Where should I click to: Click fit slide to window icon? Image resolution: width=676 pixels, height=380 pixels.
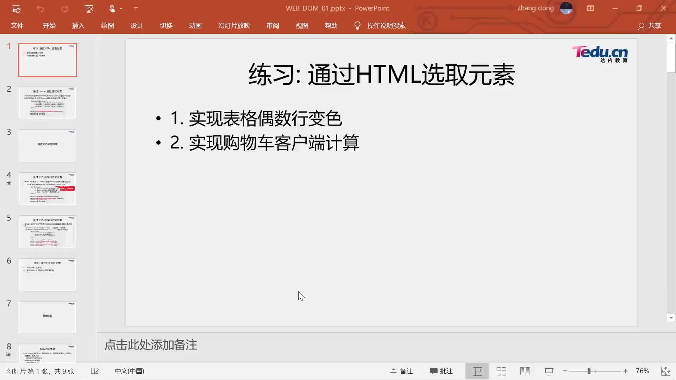pyautogui.click(x=665, y=371)
